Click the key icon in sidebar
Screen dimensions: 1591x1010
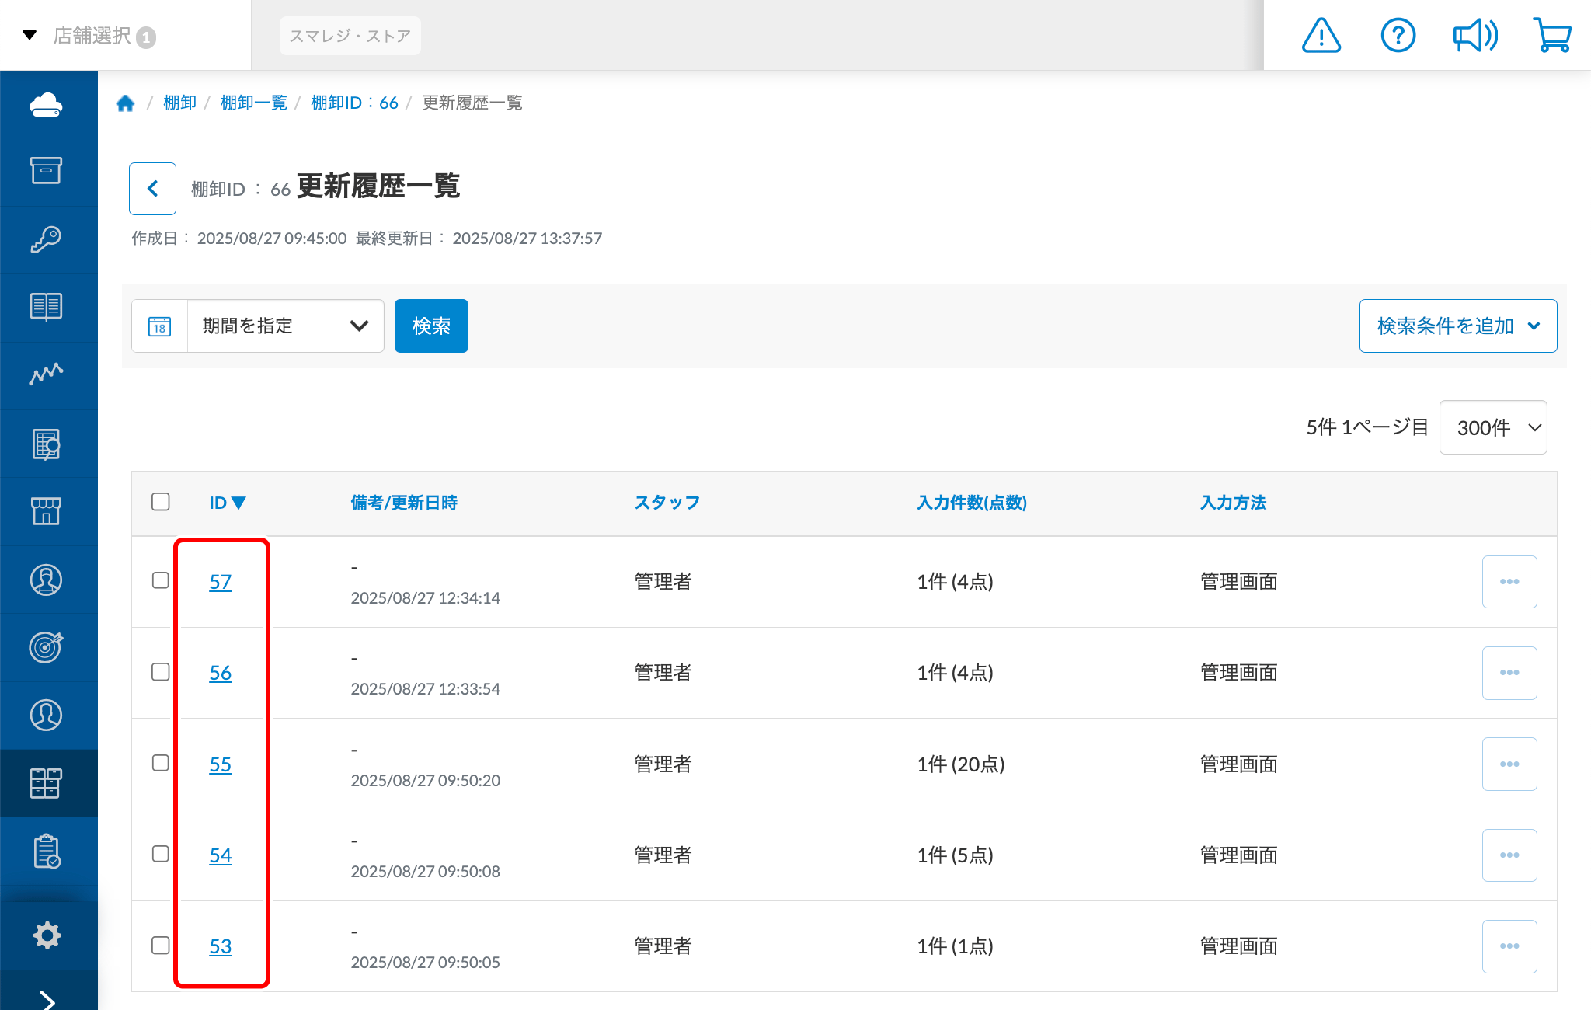47,239
